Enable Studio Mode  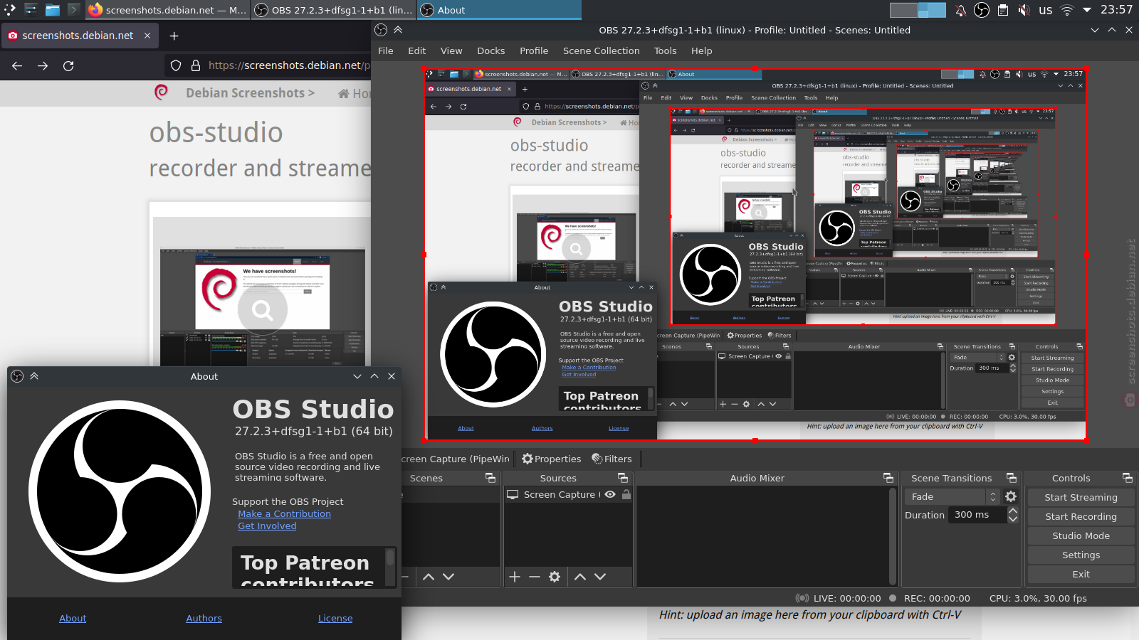pos(1081,536)
